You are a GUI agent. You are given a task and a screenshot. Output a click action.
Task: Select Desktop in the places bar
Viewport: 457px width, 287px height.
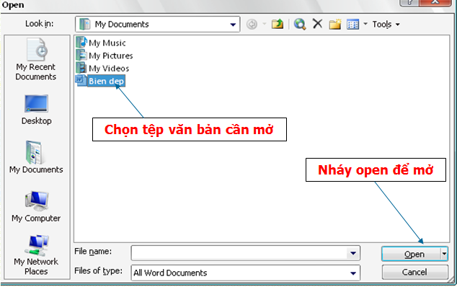[36, 110]
